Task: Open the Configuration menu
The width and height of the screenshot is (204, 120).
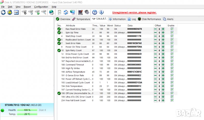Action: pos(41,7)
